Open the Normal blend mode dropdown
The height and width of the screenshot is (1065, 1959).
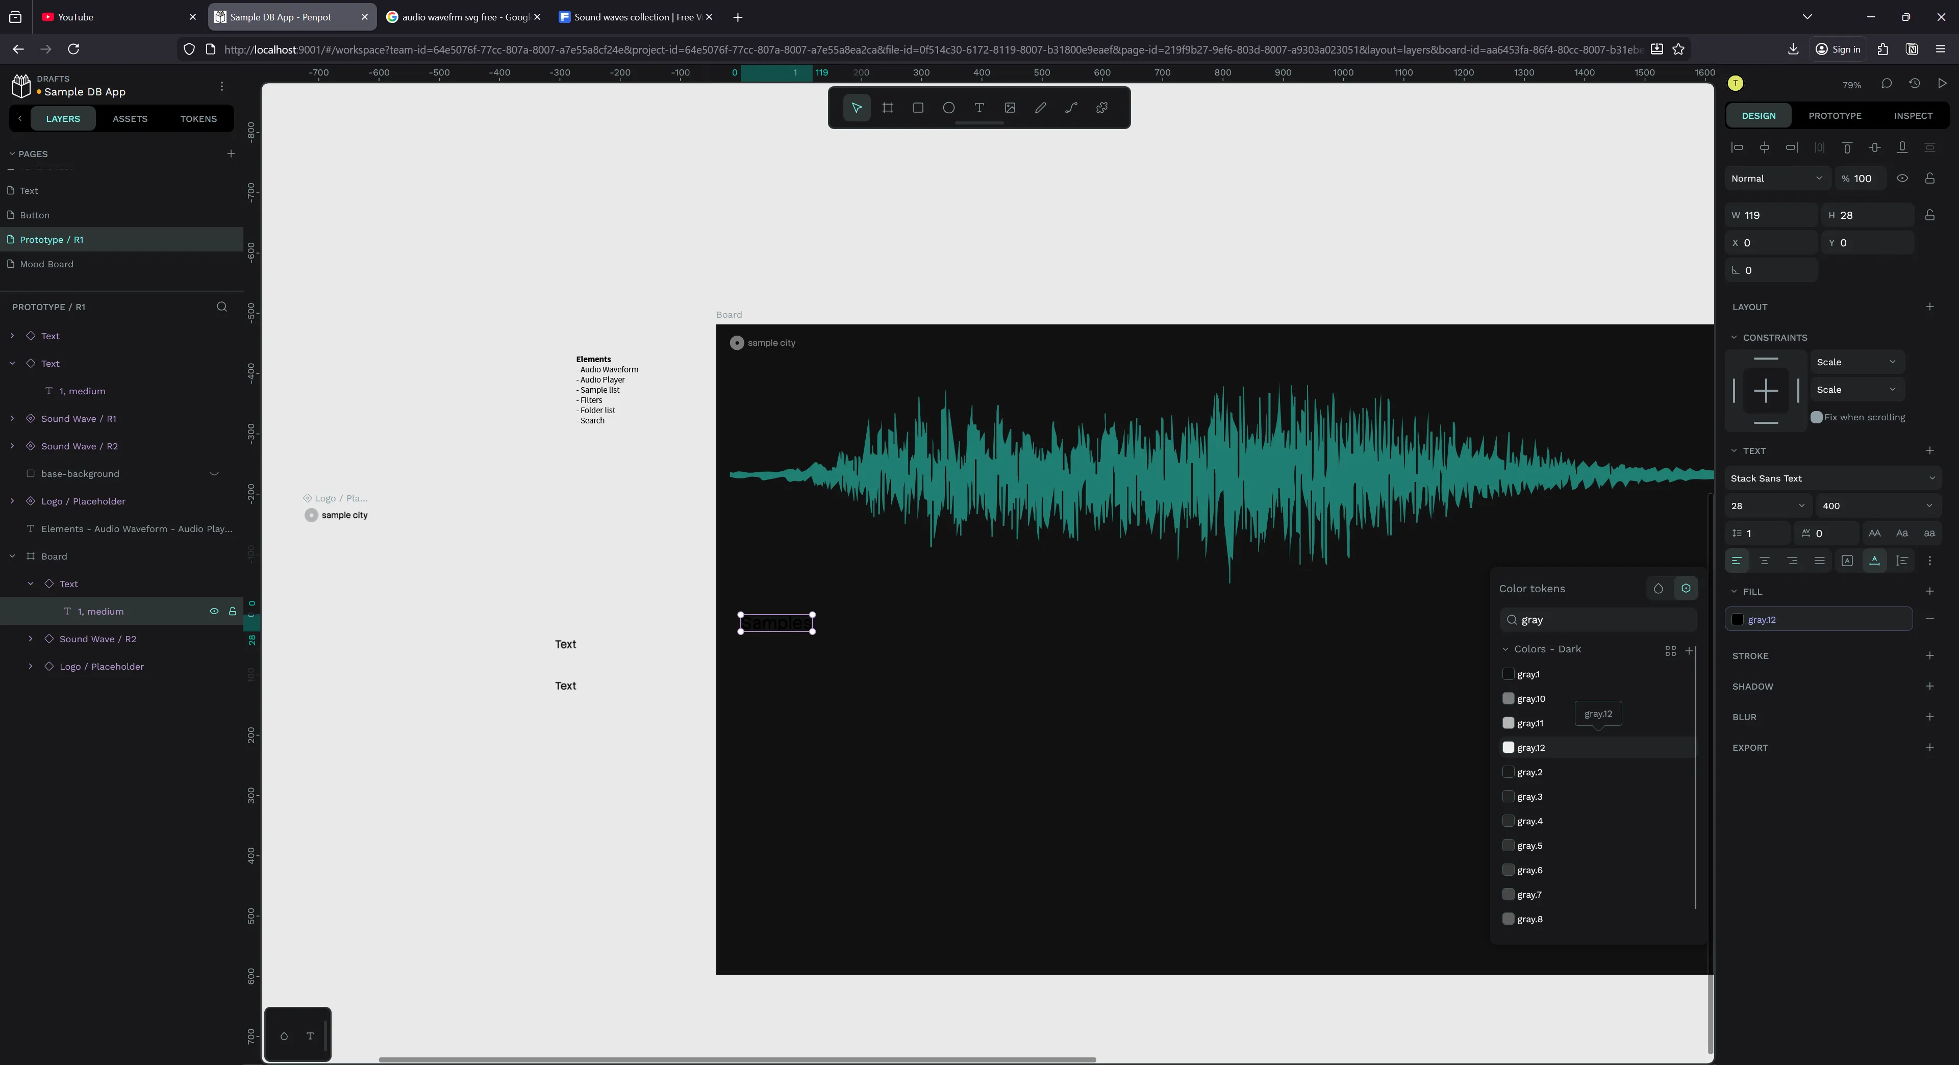tap(1776, 179)
